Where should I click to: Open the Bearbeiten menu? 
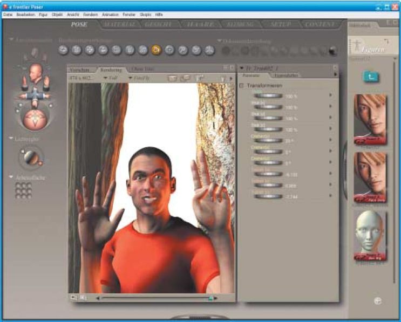coord(25,15)
